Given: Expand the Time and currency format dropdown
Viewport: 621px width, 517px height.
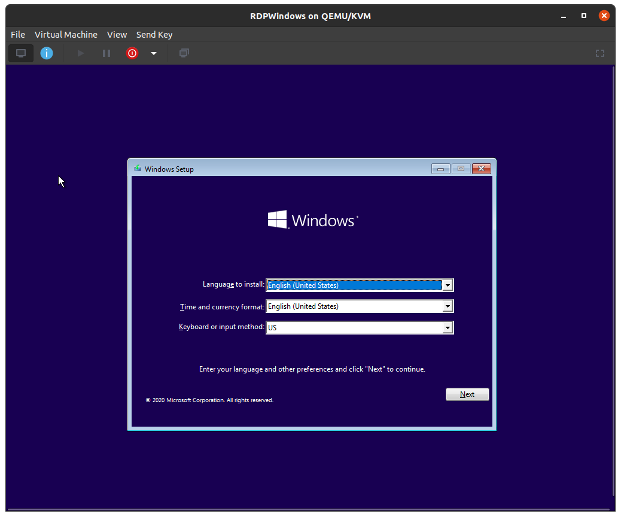Looking at the screenshot, I should pyautogui.click(x=447, y=306).
